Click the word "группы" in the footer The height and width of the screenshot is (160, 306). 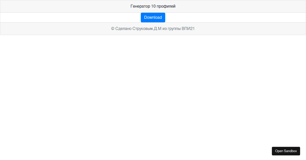point(174,29)
